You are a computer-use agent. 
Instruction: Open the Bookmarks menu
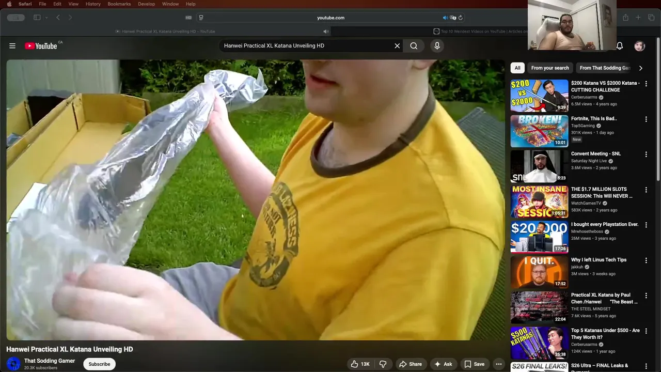(119, 4)
